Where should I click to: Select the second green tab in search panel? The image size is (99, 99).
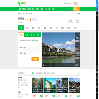click(x=27, y=35)
